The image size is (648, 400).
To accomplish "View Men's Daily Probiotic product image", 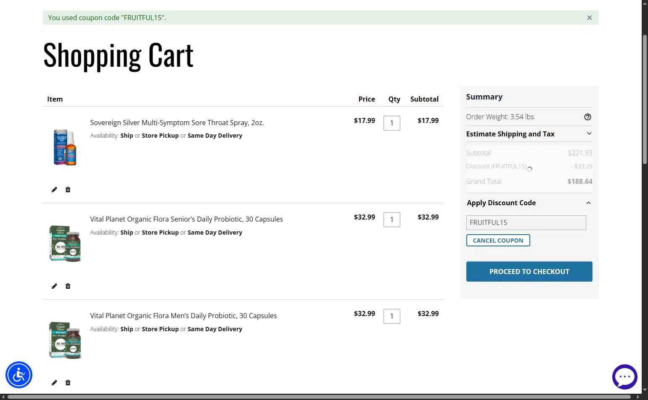I will click(x=65, y=340).
